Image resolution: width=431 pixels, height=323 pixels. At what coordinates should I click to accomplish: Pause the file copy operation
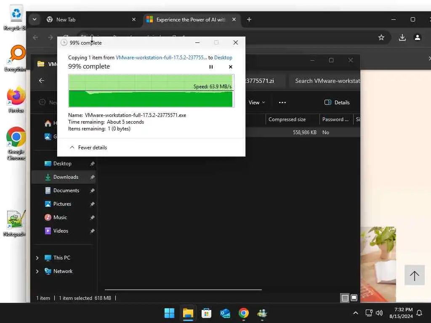click(x=211, y=67)
